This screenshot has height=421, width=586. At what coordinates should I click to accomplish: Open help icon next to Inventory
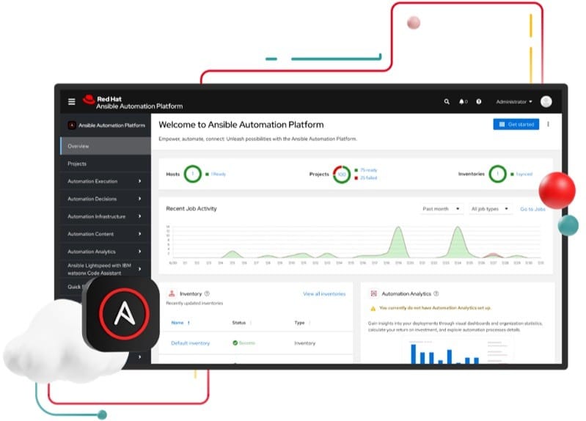coord(207,293)
